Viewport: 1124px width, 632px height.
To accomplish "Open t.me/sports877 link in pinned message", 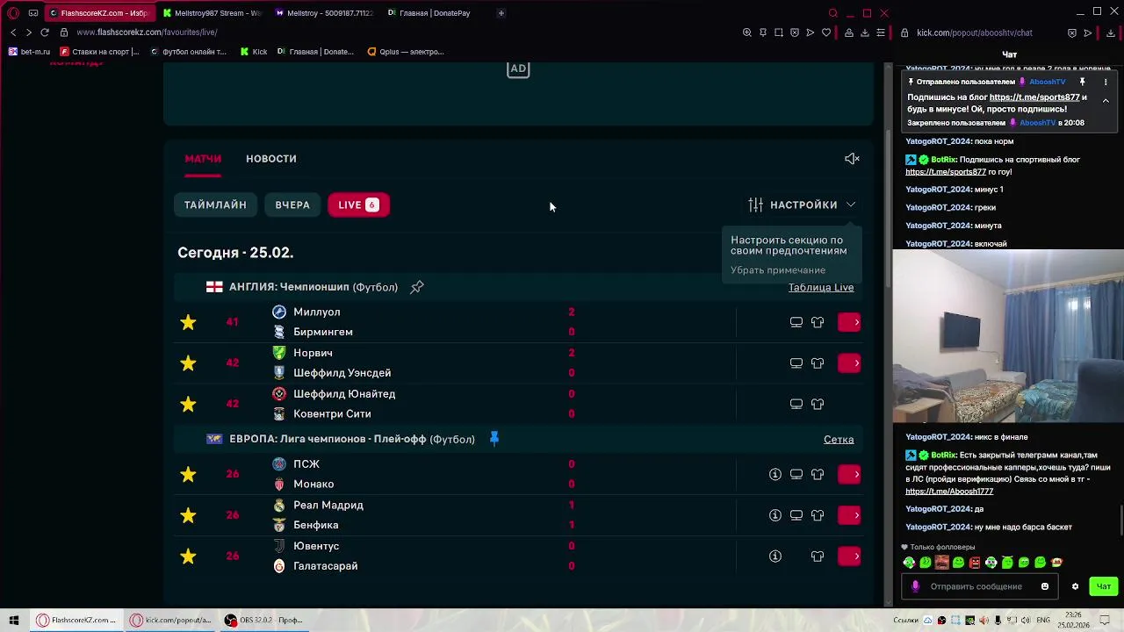I will point(1034,97).
